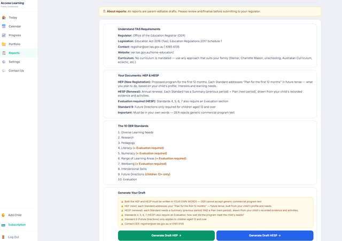
Task: Click the Portfolio folder icon
Action: coord(4,44)
